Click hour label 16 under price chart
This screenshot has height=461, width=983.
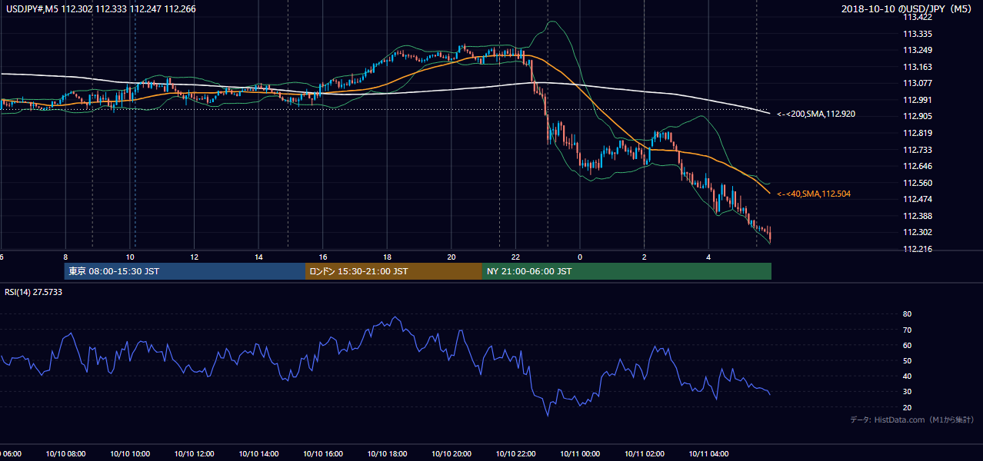coord(323,257)
